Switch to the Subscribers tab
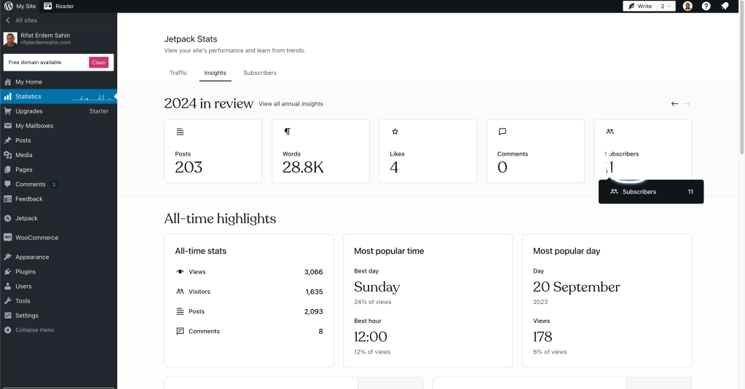 260,73
